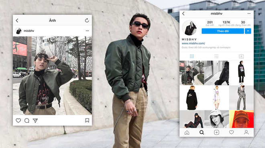The height and width of the screenshot is (148, 265).
Task: Open the 30 following list
Action: 243,24
